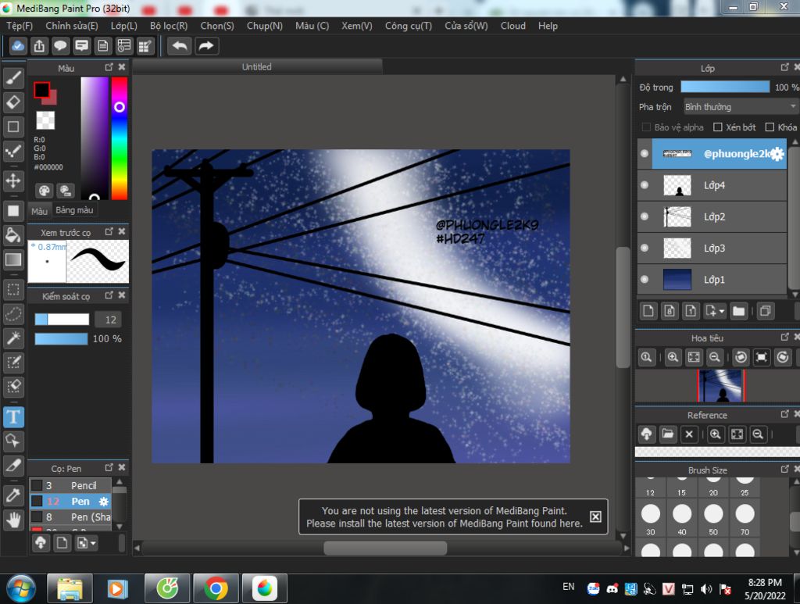Choose the Eyedropper tool

pyautogui.click(x=13, y=495)
